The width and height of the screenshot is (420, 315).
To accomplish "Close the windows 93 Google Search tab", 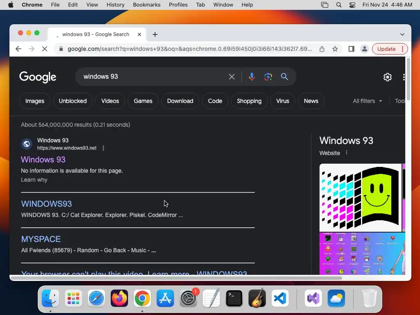I will pyautogui.click(x=139, y=34).
